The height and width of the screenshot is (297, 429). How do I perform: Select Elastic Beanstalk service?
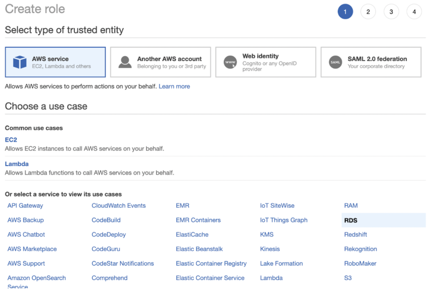click(199, 249)
